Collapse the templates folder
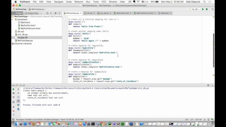The height and width of the screenshot is (127, 226). [13, 19]
